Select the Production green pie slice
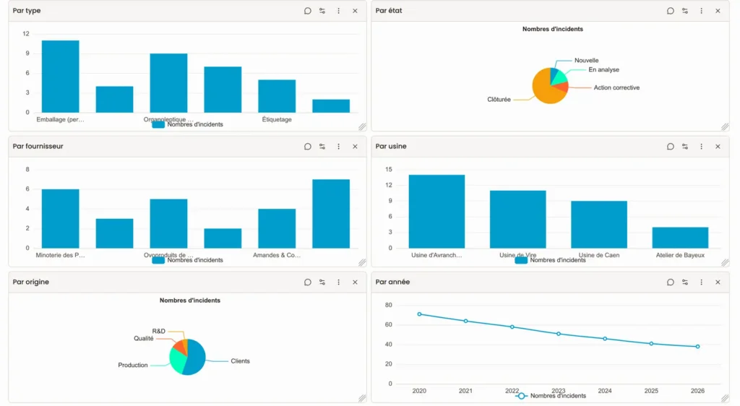 point(176,360)
